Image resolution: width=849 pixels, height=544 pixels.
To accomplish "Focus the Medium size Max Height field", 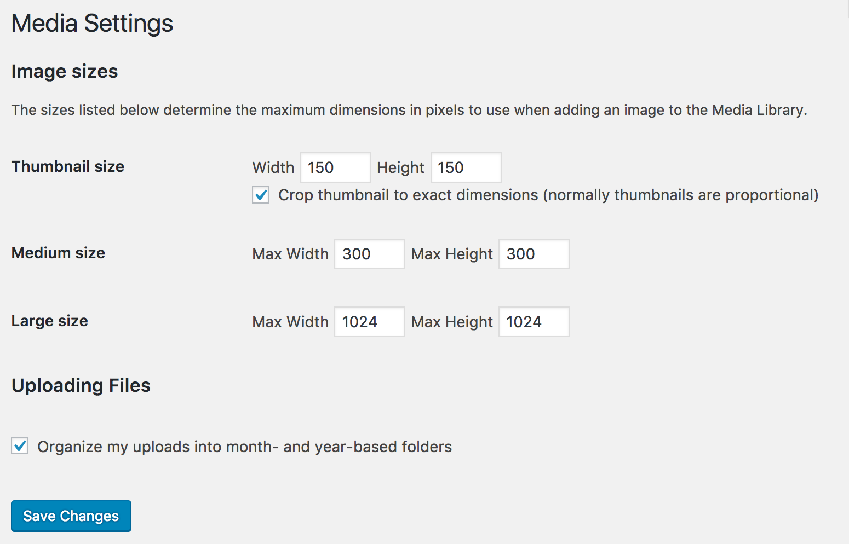I will [534, 254].
